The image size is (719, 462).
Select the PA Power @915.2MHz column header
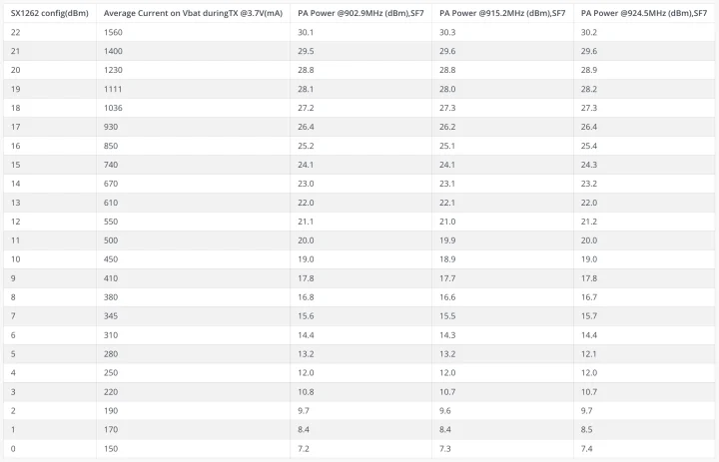coord(502,13)
